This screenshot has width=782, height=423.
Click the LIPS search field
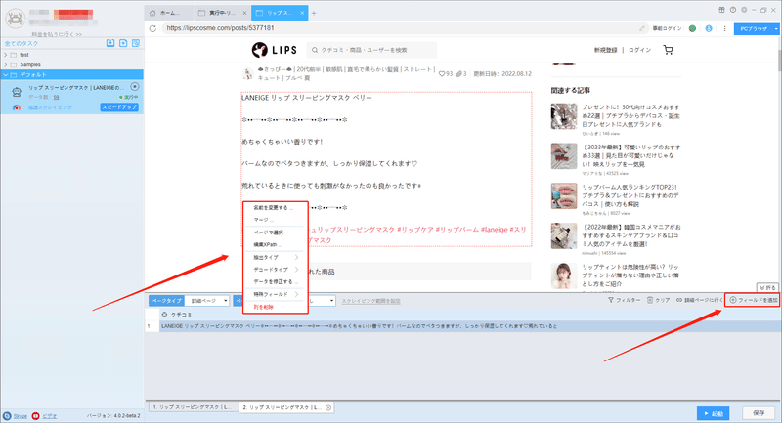[x=371, y=50]
